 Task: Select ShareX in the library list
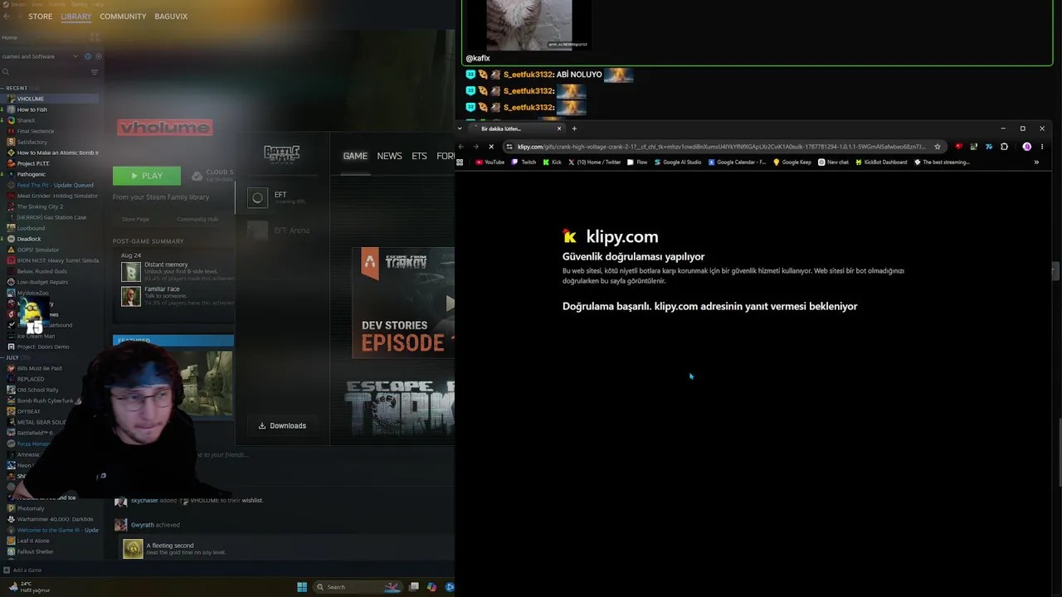[x=26, y=120]
